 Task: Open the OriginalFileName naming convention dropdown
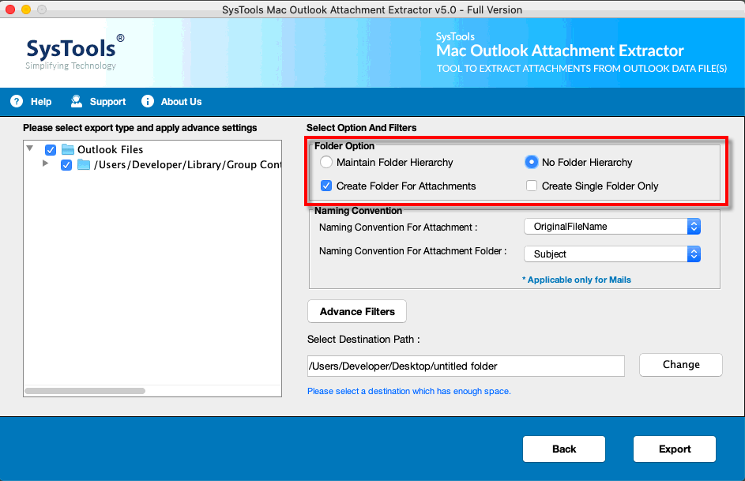(612, 227)
